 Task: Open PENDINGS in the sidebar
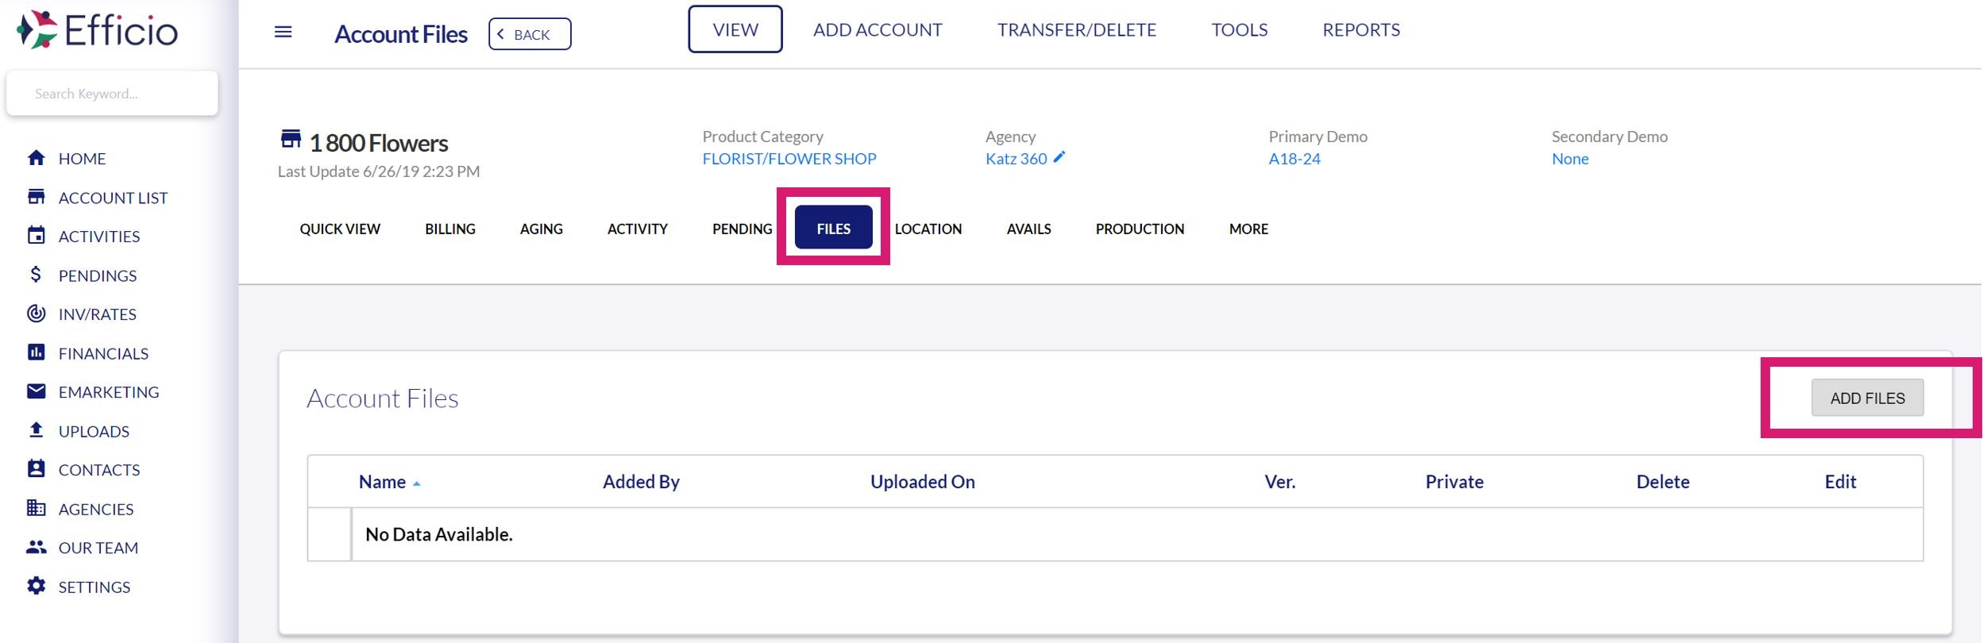98,275
